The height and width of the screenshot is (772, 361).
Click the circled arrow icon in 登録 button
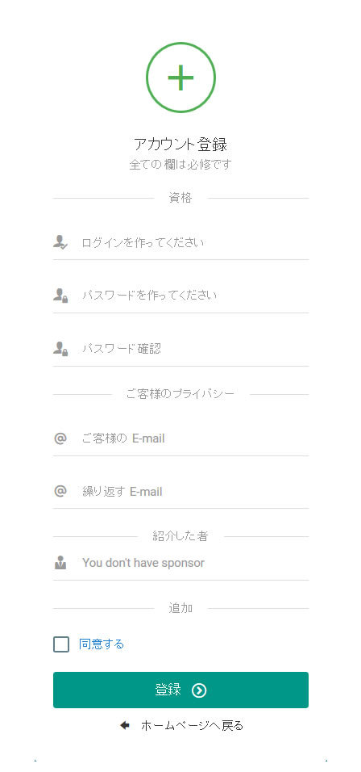(199, 690)
